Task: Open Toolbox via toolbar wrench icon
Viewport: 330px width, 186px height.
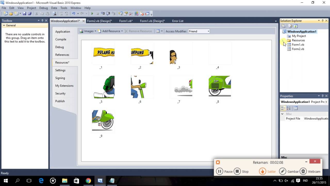Action: point(131,14)
